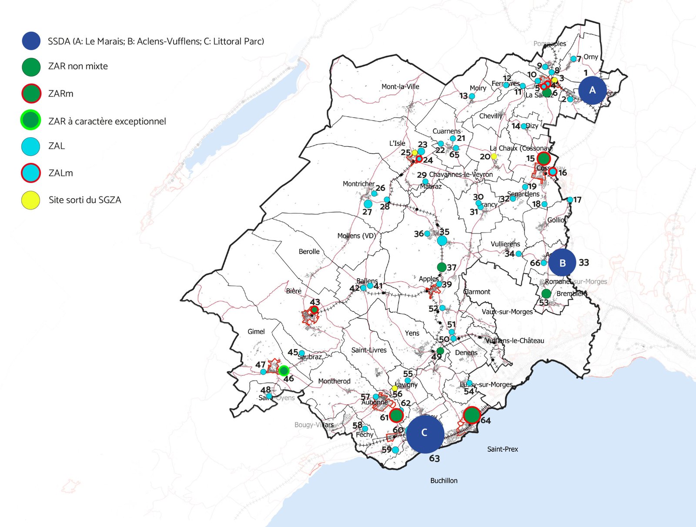
Task: Click the cyan ZAL marker numbered 35
Action: coord(442,240)
